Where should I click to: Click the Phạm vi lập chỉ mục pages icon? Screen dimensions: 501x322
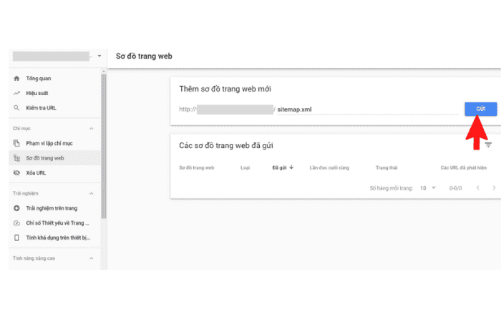(x=16, y=143)
